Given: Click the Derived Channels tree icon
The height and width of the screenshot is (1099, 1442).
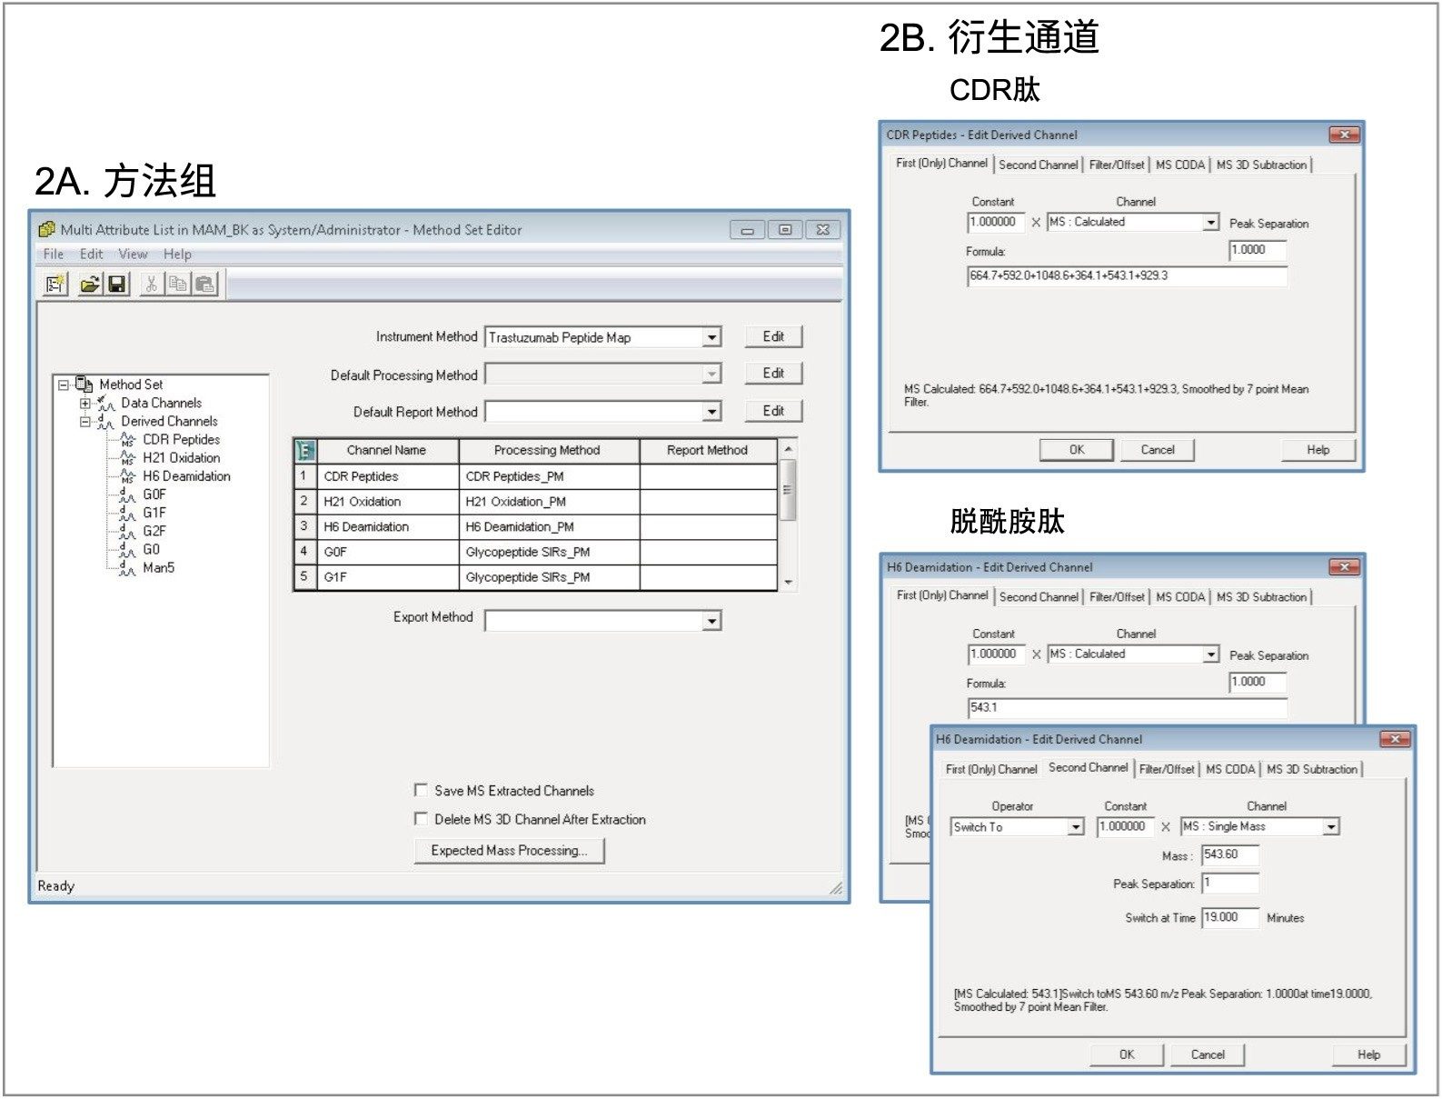Looking at the screenshot, I should 106,422.
